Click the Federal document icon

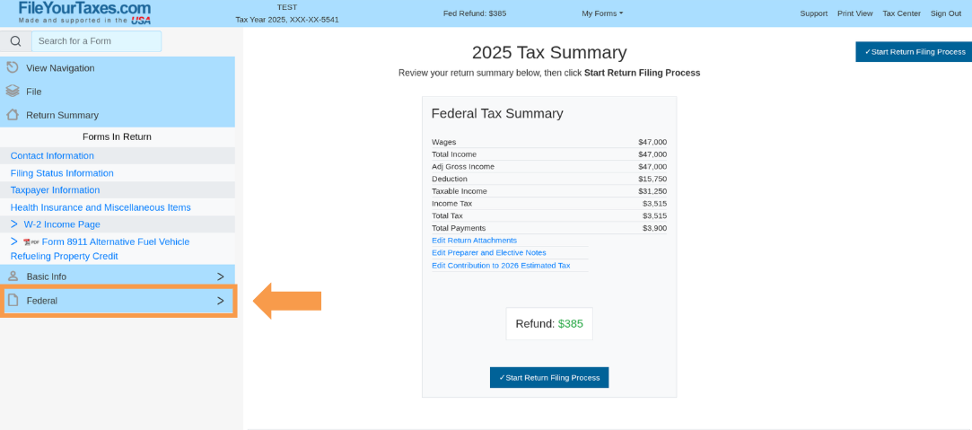click(13, 301)
